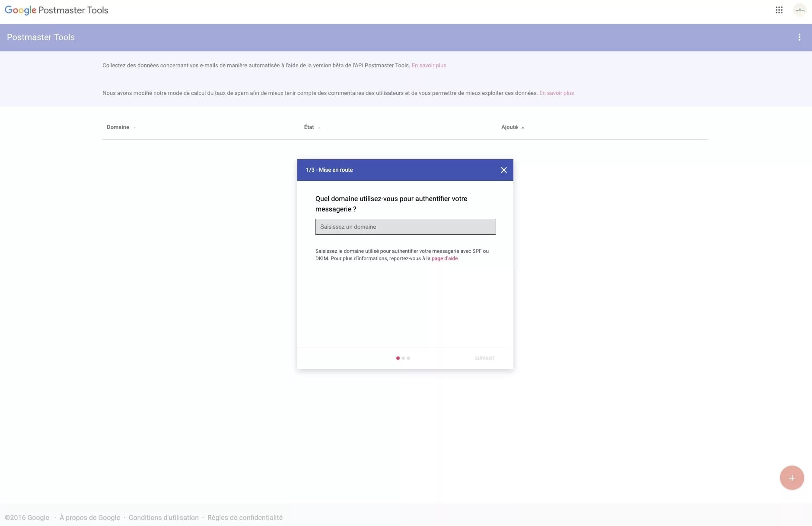Viewport: 812px width, 526px height.
Task: Open Conditions d'utilisation footer link
Action: coord(163,518)
